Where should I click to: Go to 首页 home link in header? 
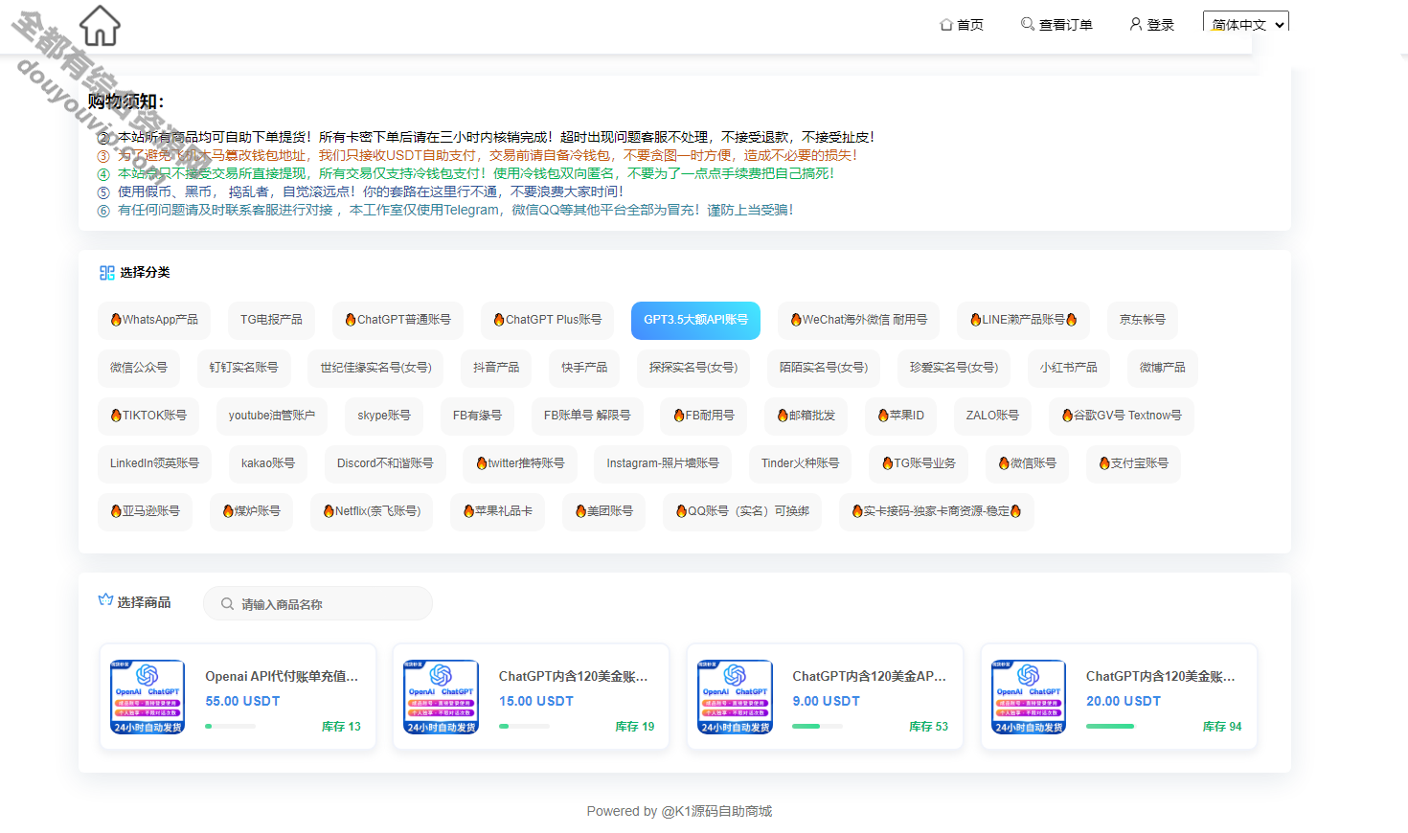(x=962, y=25)
